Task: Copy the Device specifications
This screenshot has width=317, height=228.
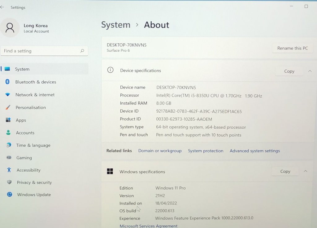Action: coord(289,71)
